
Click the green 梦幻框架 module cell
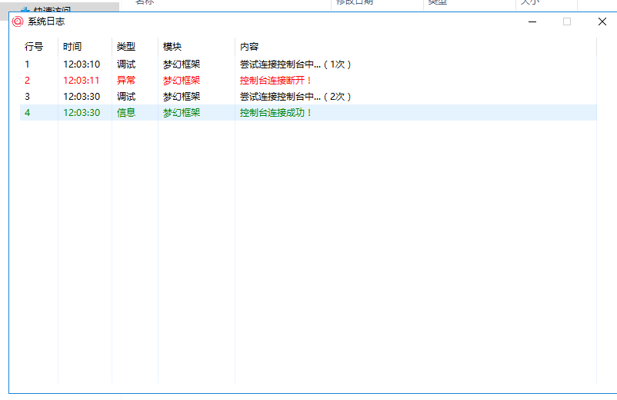point(182,112)
